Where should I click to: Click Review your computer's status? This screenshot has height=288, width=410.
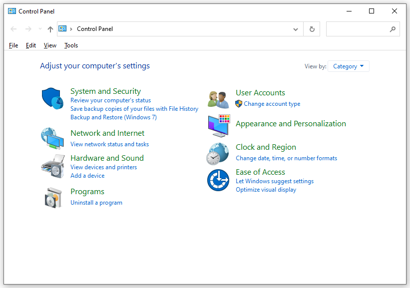pyautogui.click(x=110, y=100)
